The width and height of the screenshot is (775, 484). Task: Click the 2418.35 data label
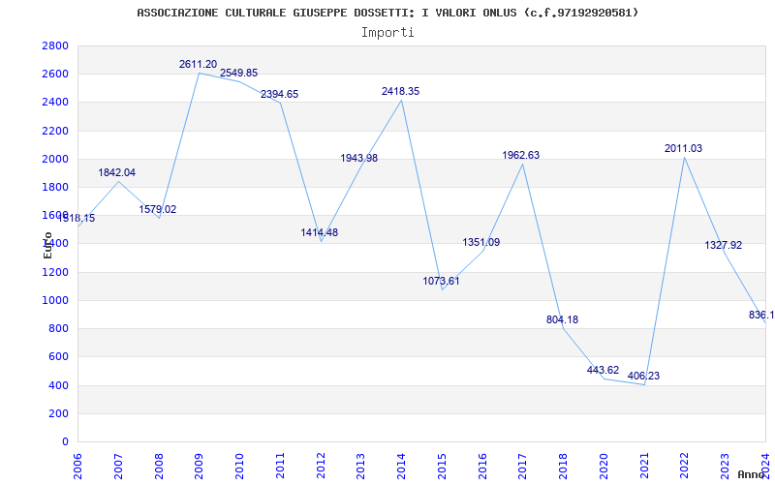pos(400,91)
